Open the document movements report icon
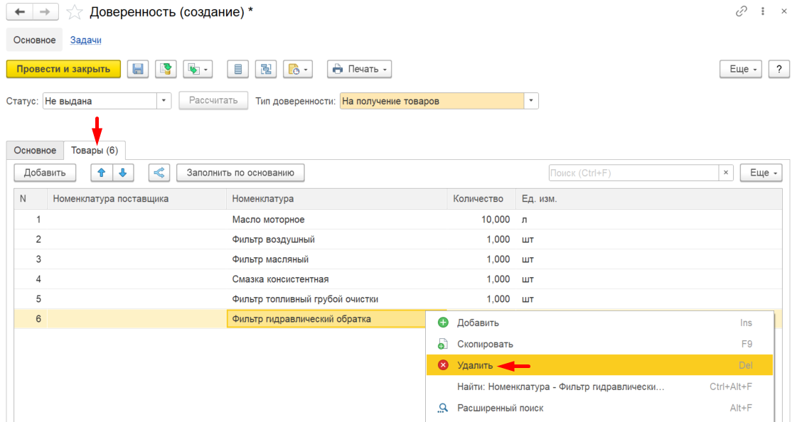 238,69
